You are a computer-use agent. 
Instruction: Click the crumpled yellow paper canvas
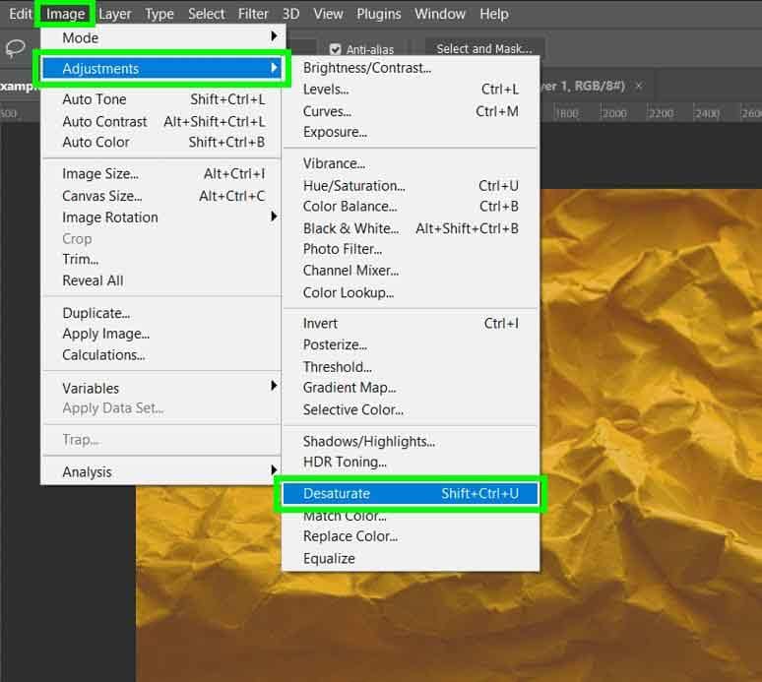pos(650,394)
